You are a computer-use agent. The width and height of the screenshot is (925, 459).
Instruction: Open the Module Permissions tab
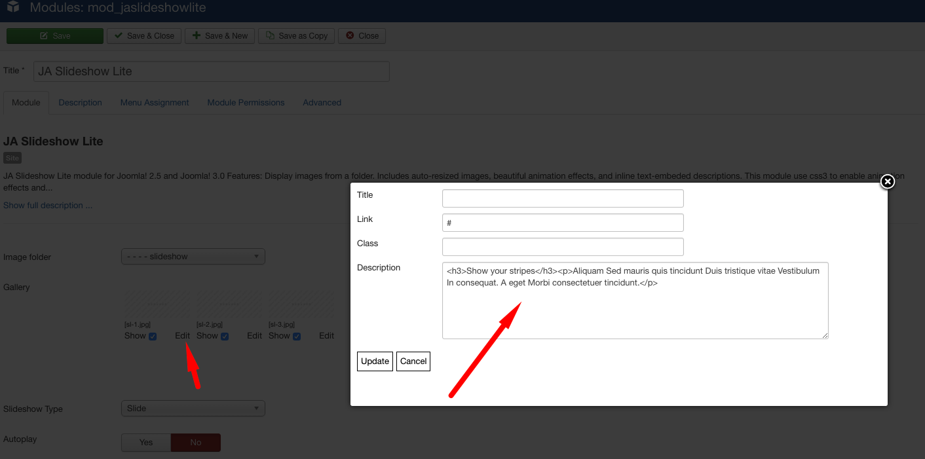pos(246,103)
